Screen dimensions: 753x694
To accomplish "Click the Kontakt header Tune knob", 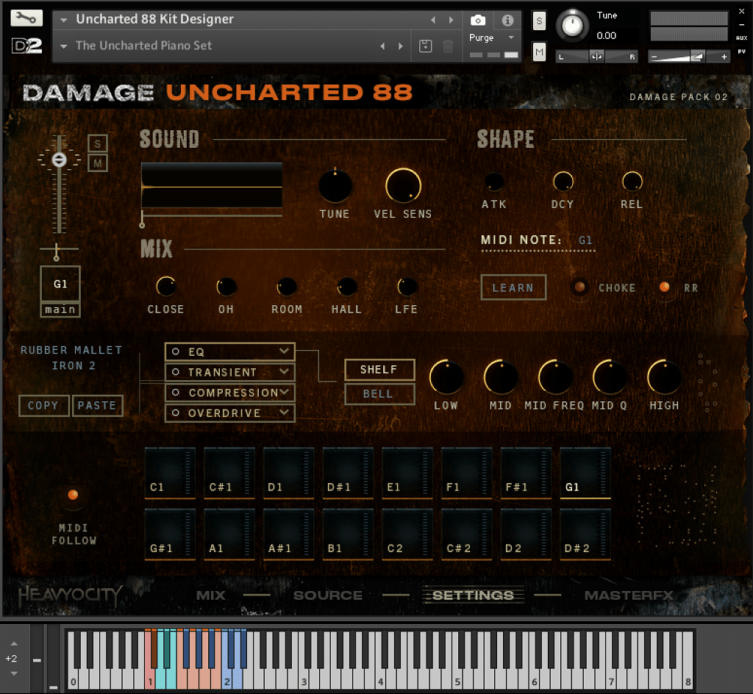I will click(x=572, y=26).
